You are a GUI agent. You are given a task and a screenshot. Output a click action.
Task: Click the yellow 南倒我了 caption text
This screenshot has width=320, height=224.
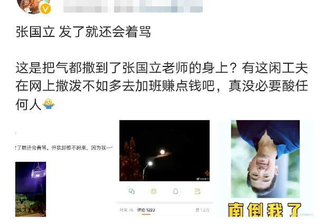[265, 210]
